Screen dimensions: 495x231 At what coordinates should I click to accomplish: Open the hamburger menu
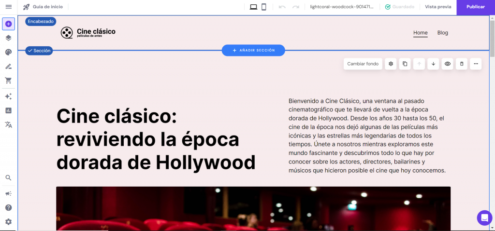(8, 7)
